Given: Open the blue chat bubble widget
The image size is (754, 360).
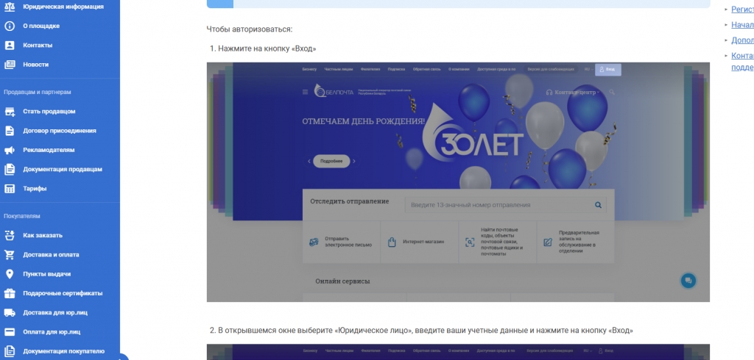Looking at the screenshot, I should (688, 281).
